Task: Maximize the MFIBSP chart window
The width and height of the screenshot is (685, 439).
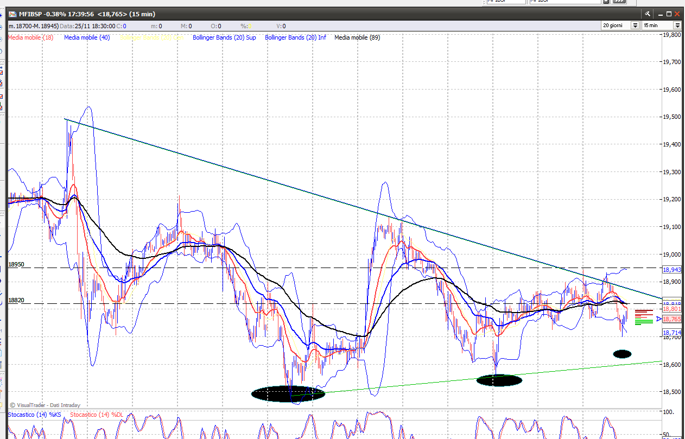Action: (668, 14)
